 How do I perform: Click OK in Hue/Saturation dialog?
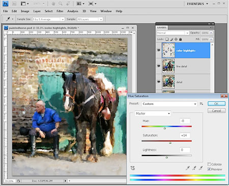pyautogui.click(x=216, y=103)
